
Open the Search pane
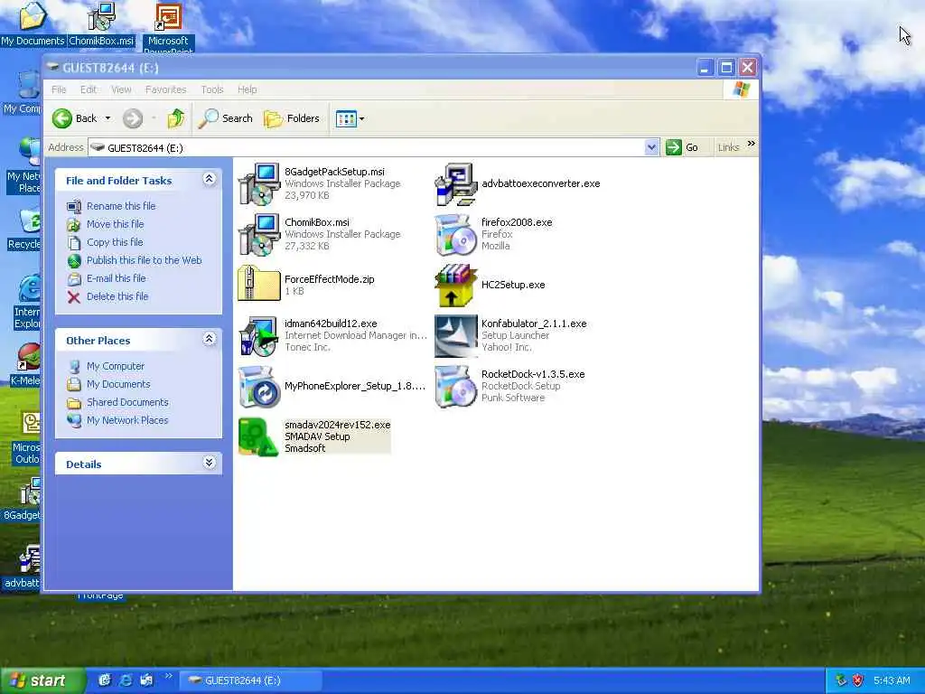pos(225,118)
